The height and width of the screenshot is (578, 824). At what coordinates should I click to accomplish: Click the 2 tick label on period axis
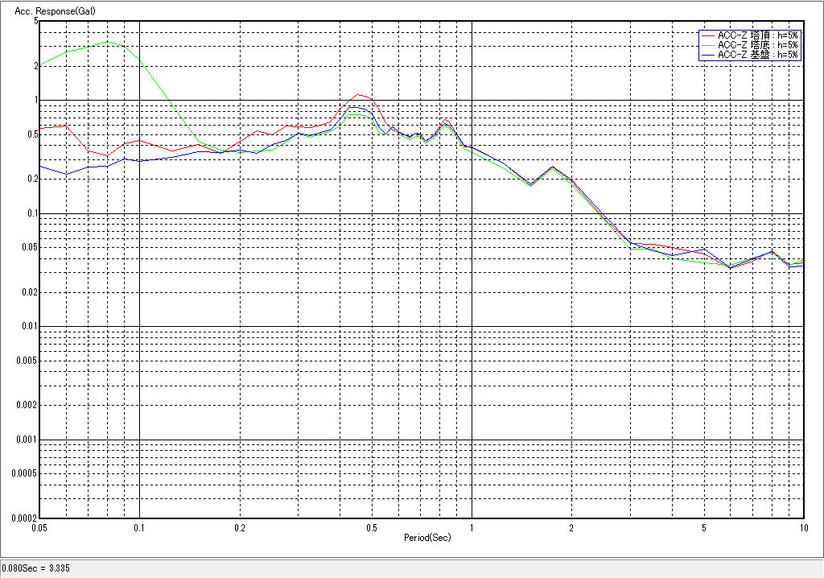point(571,528)
